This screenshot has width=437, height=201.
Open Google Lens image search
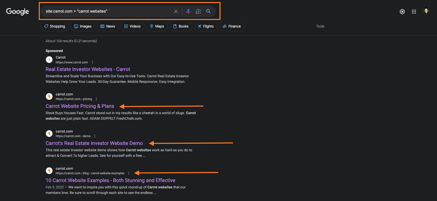[x=198, y=11]
